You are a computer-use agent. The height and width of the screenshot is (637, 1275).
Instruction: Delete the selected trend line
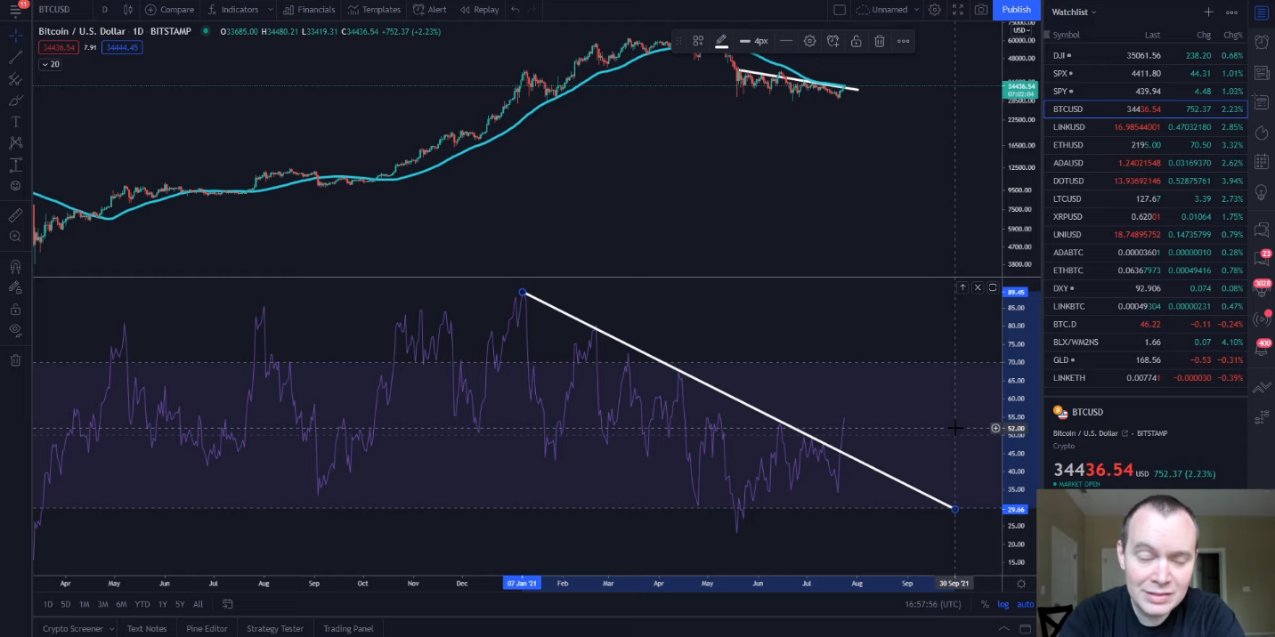pyautogui.click(x=880, y=41)
